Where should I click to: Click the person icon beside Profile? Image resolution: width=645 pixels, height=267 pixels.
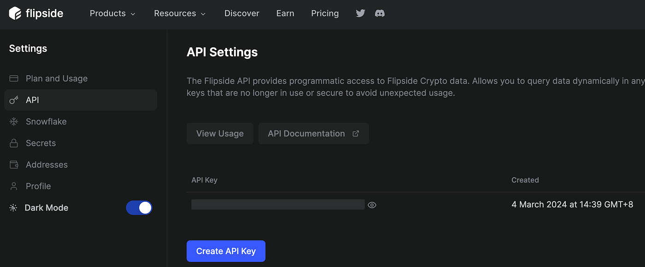point(14,186)
